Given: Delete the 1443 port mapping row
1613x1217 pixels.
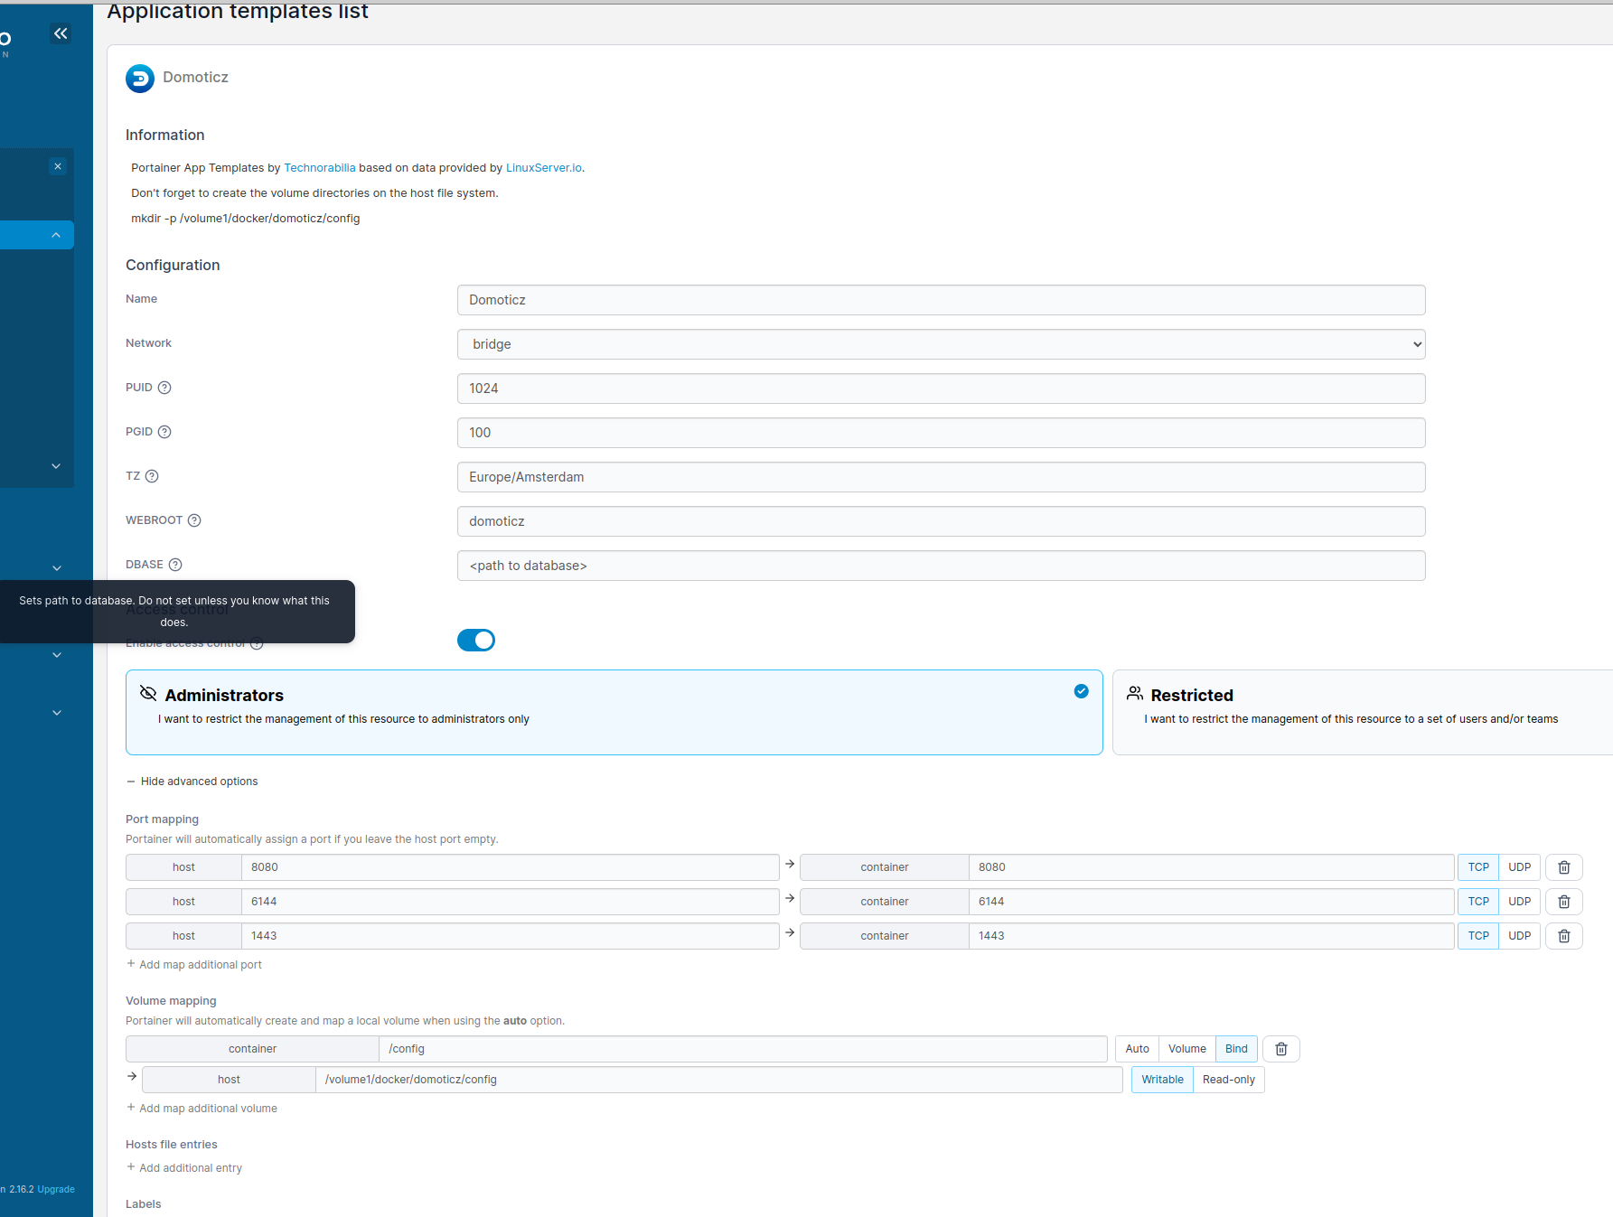Looking at the screenshot, I should click(1564, 936).
